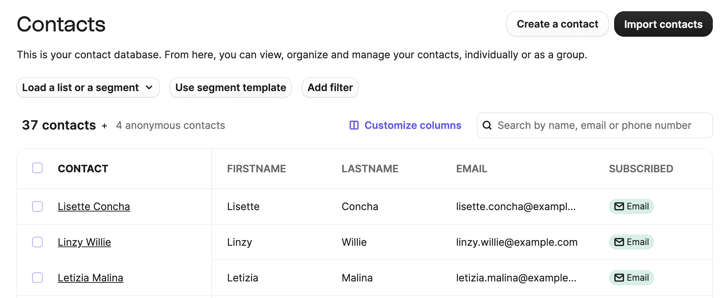Check the box for Letizia Malina
The width and height of the screenshot is (722, 298).
[x=37, y=278]
